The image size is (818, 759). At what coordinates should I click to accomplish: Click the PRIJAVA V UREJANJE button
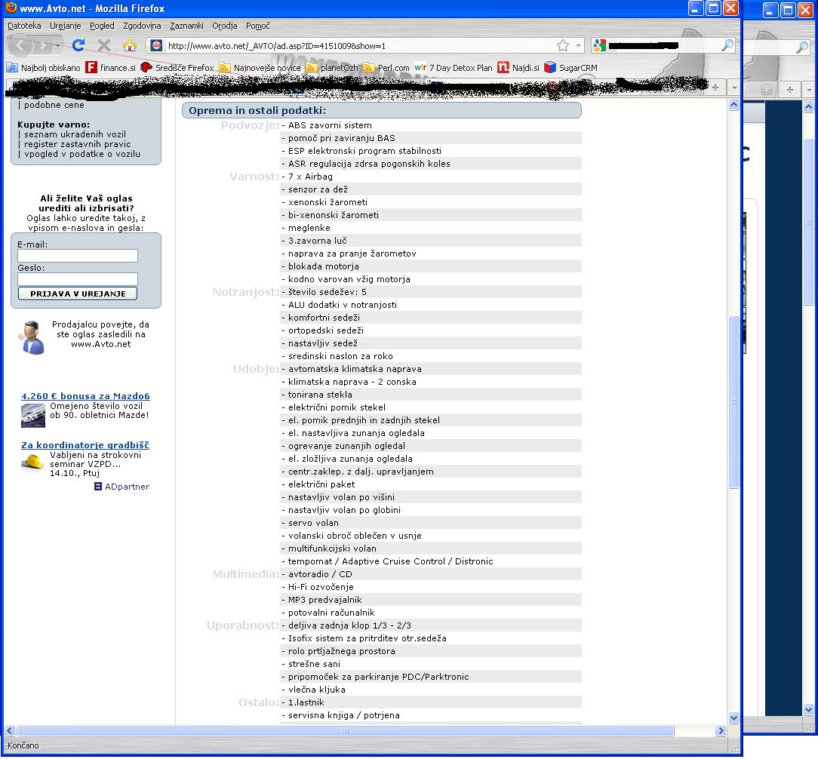(78, 294)
